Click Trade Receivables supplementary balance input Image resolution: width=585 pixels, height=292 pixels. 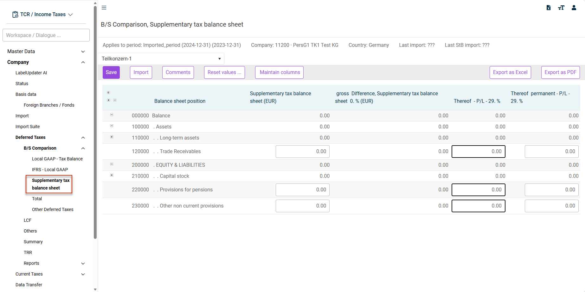pyautogui.click(x=303, y=152)
